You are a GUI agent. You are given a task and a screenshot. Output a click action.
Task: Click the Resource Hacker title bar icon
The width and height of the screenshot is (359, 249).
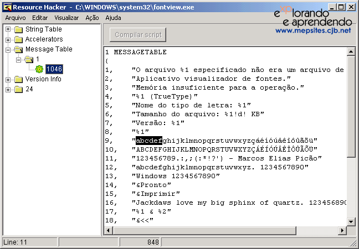[x=7, y=7]
